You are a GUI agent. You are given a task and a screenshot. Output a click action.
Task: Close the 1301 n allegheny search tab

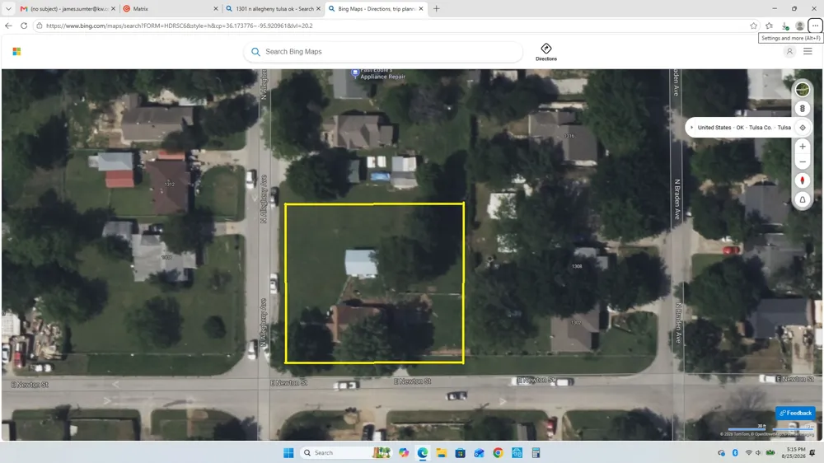click(x=318, y=9)
